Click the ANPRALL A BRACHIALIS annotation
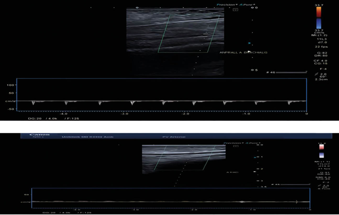The height and width of the screenshot is (215, 339). 243,53
